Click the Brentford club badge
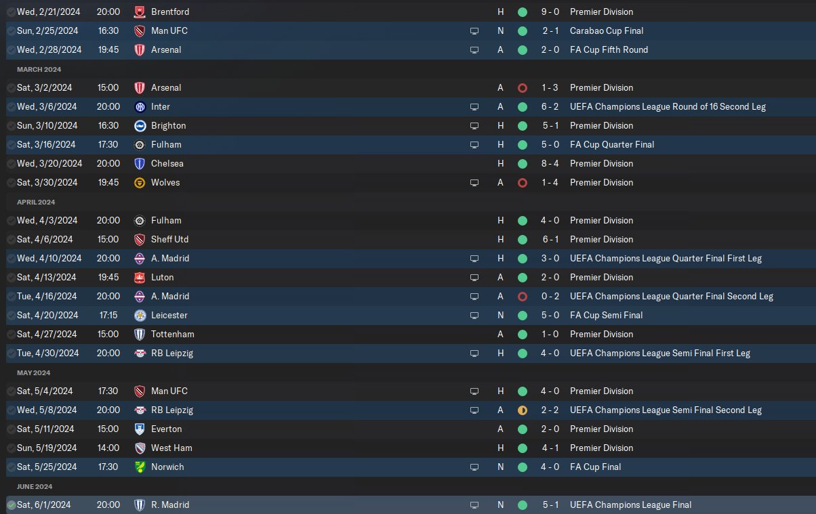This screenshot has width=816, height=514. click(x=140, y=12)
